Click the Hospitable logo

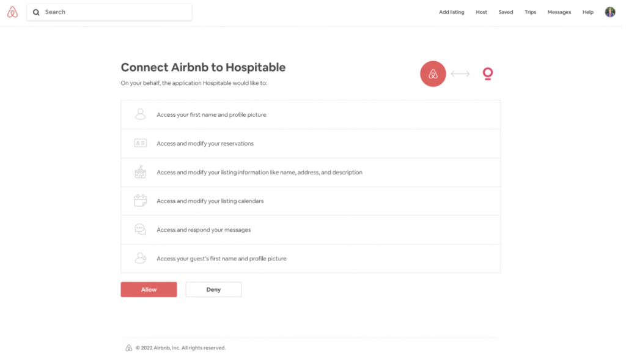coord(487,73)
